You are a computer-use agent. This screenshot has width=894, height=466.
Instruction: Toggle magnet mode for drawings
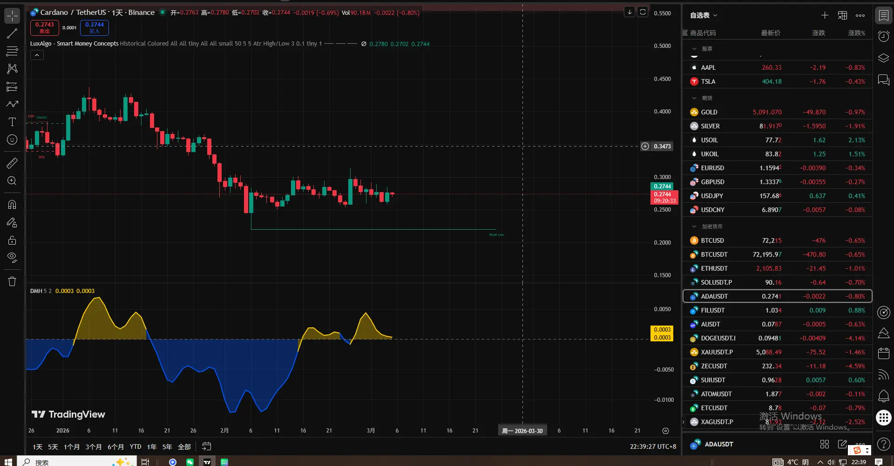click(12, 205)
